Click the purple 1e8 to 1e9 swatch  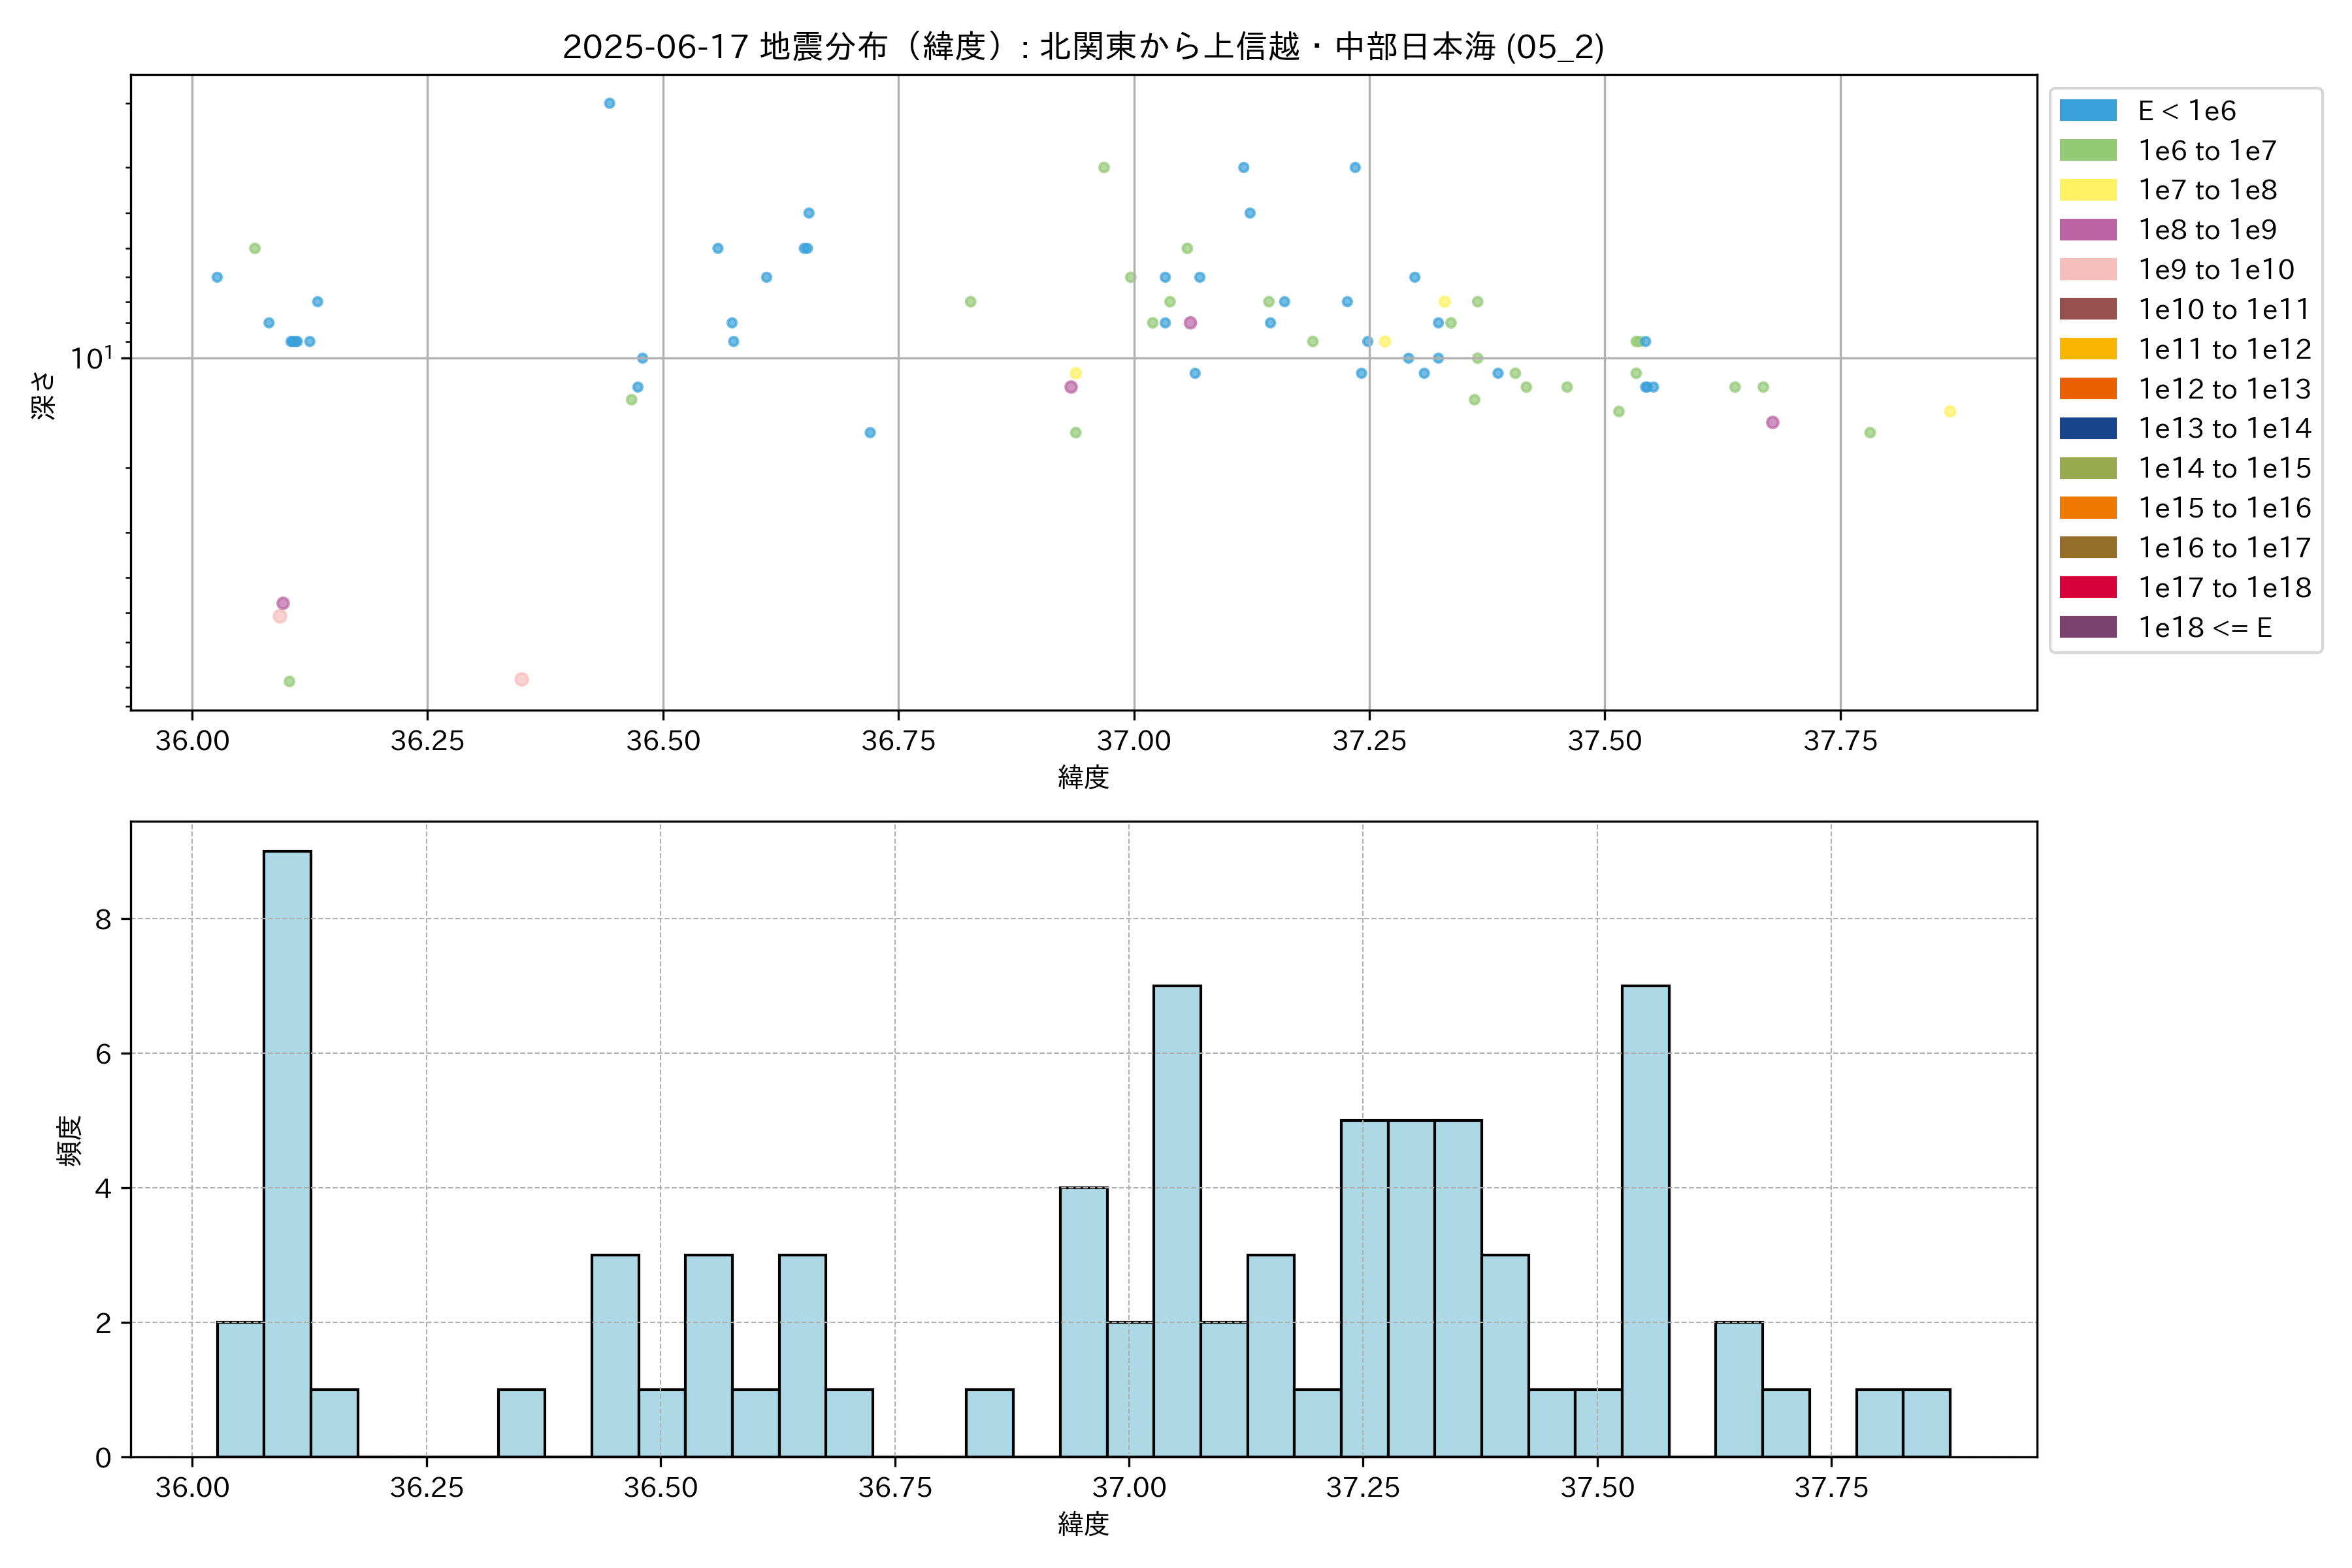point(2087,230)
